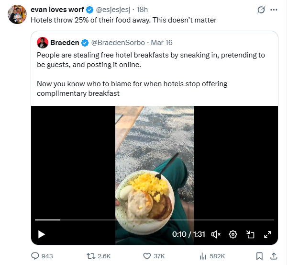Seek along the video progress bar
The image size is (288, 265).
coord(155,220)
